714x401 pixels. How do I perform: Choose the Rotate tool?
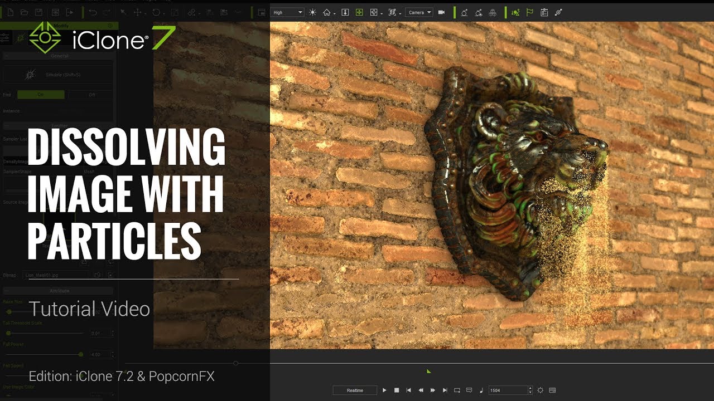pyautogui.click(x=156, y=12)
